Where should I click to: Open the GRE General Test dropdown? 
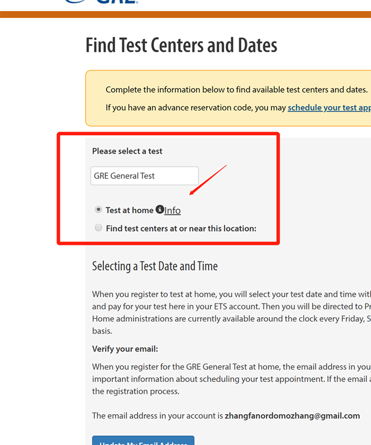click(144, 176)
